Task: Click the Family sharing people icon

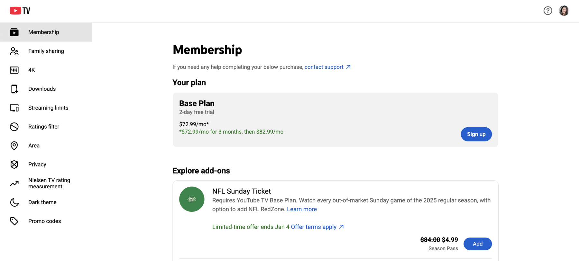Action: click(x=14, y=51)
